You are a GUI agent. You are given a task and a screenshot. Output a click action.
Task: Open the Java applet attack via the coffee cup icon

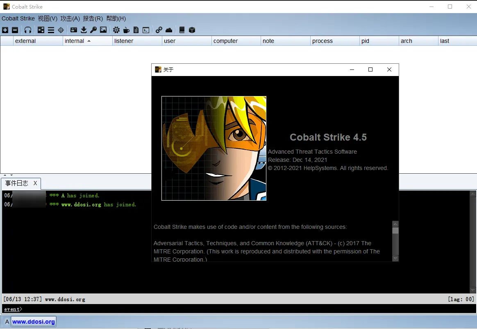(x=126, y=30)
